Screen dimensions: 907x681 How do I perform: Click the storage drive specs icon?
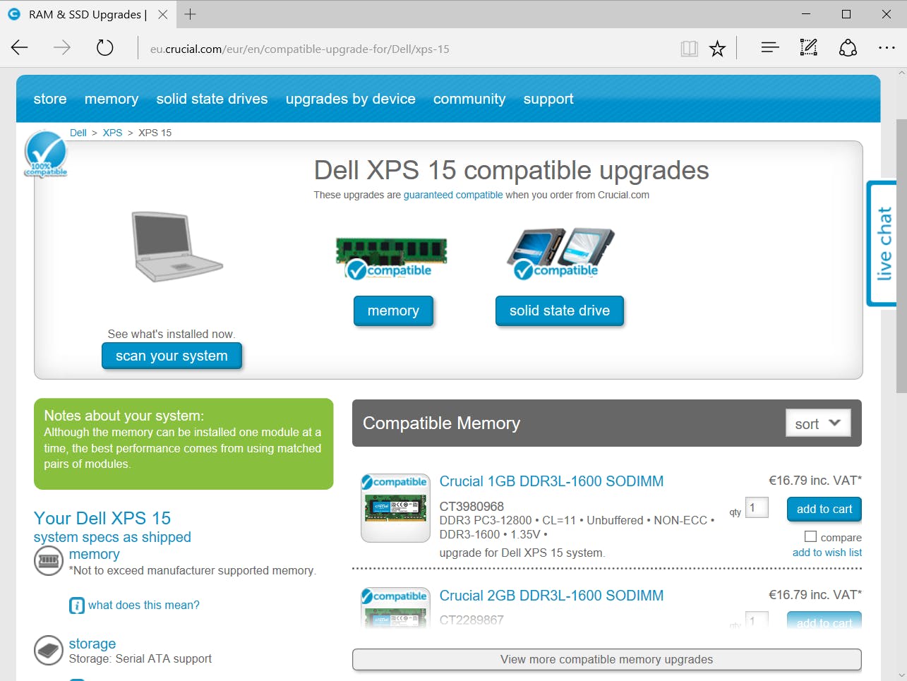pyautogui.click(x=49, y=650)
